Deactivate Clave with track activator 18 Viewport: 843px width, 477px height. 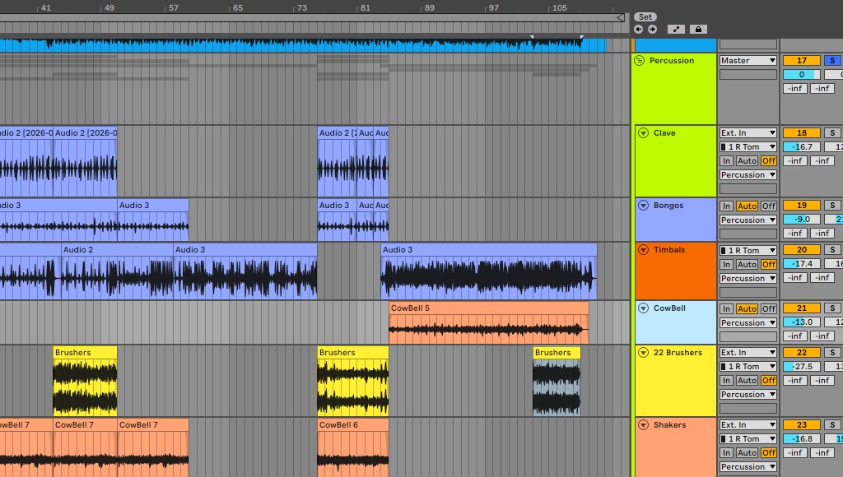click(x=802, y=132)
